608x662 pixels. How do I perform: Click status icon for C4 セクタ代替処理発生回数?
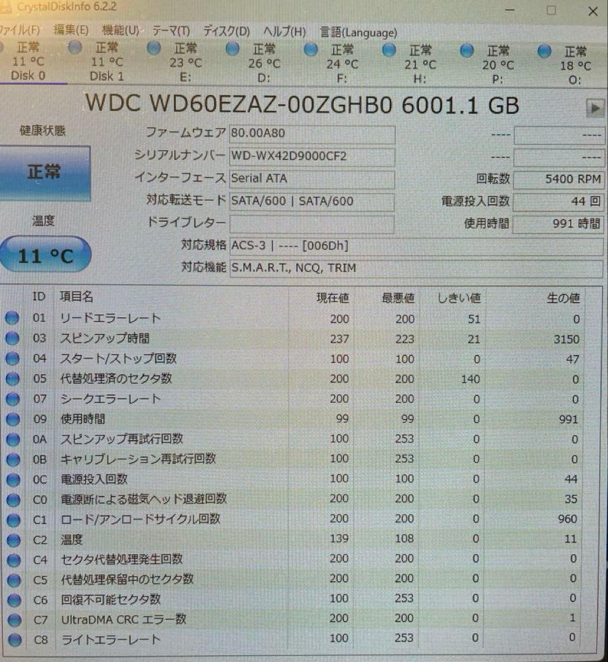coord(14,560)
